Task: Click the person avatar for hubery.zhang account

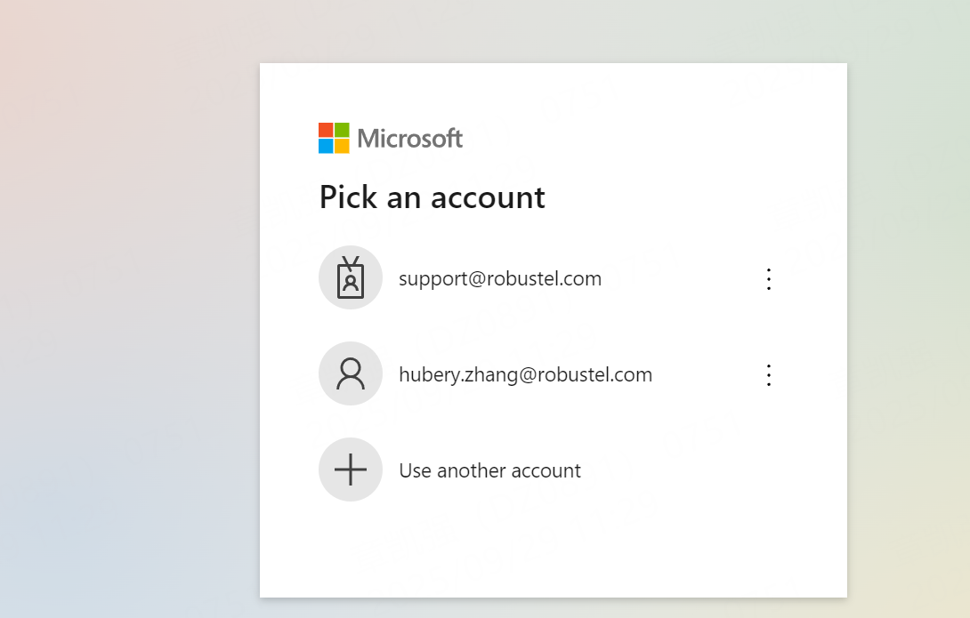Action: click(x=351, y=374)
